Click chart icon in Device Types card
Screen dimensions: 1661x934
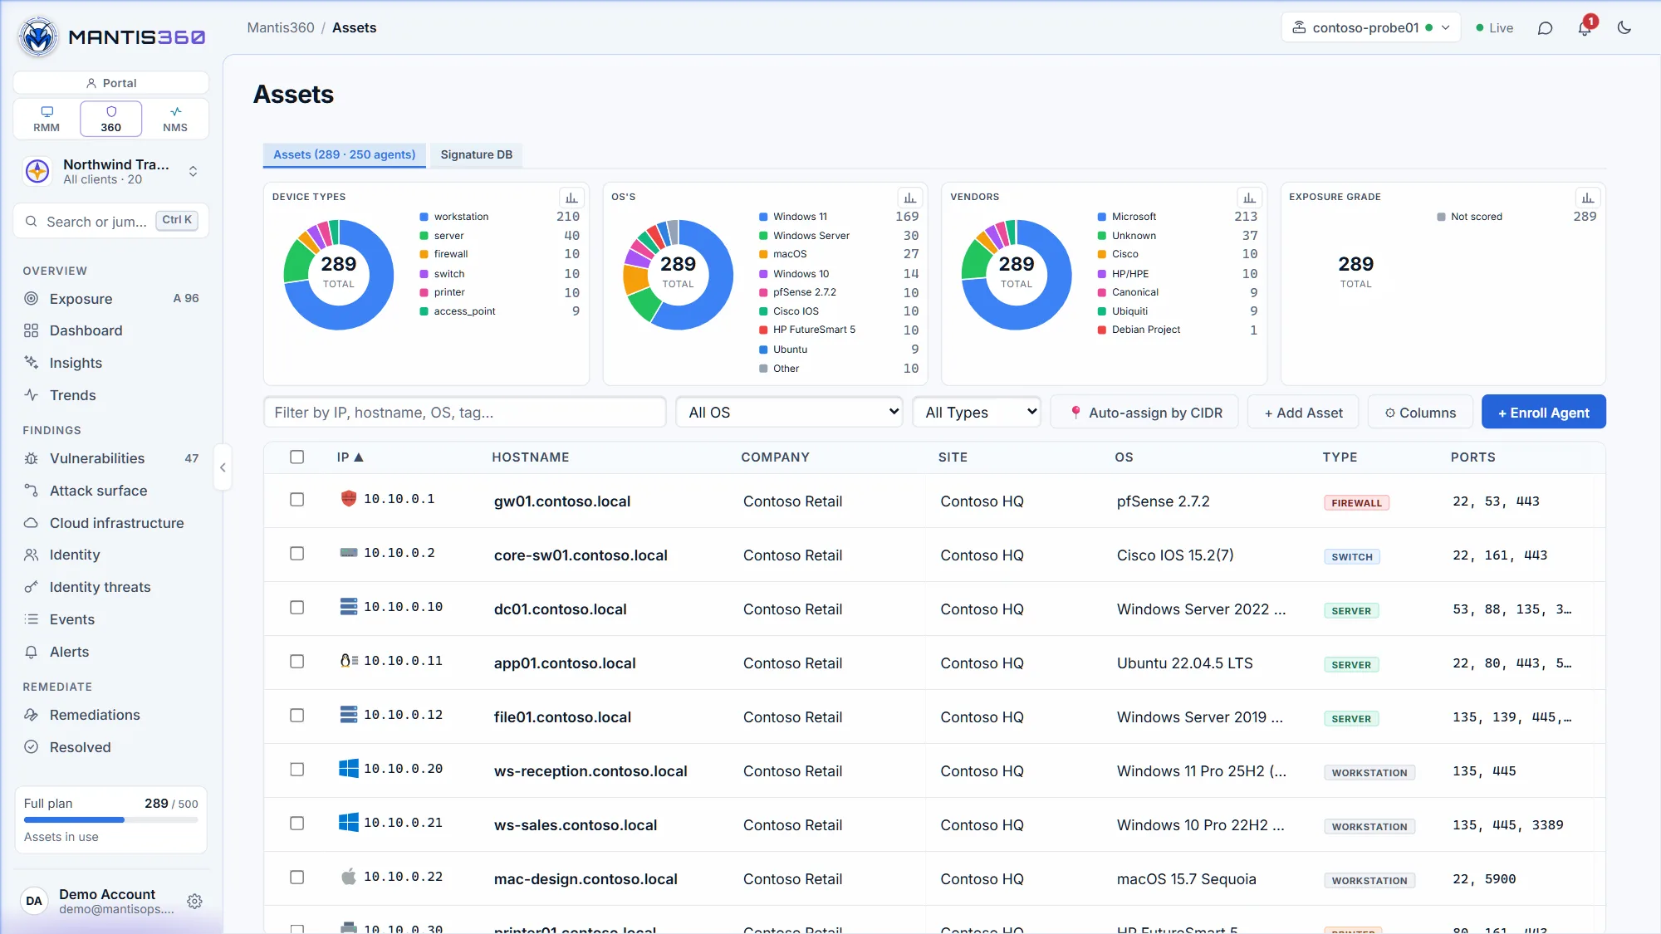pyautogui.click(x=571, y=198)
